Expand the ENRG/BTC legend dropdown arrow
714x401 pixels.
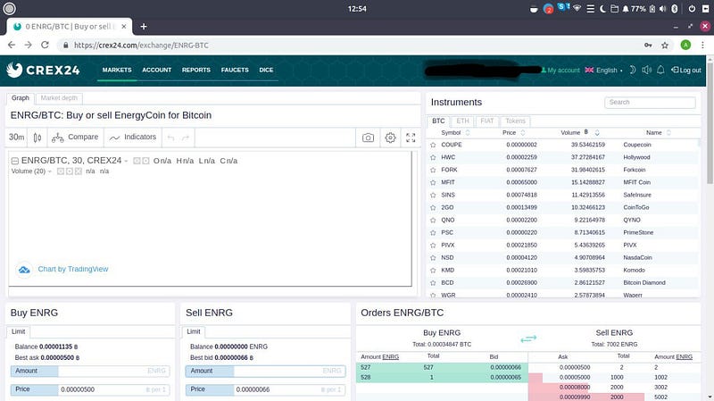[126, 161]
